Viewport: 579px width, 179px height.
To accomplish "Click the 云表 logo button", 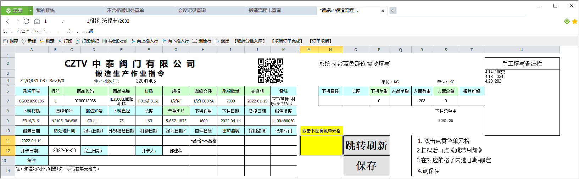I will pyautogui.click(x=14, y=11).
